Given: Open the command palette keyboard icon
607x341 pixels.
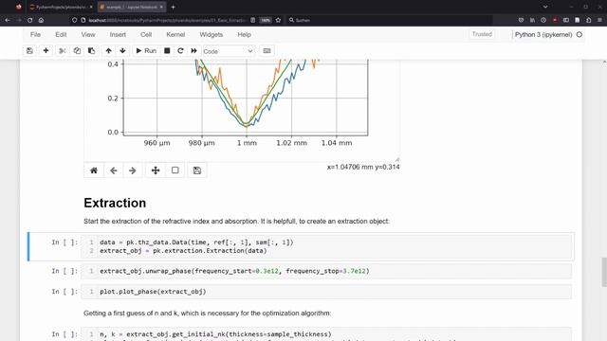Looking at the screenshot, I should point(267,51).
